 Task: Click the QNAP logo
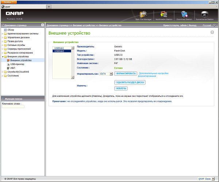[x=15, y=13]
